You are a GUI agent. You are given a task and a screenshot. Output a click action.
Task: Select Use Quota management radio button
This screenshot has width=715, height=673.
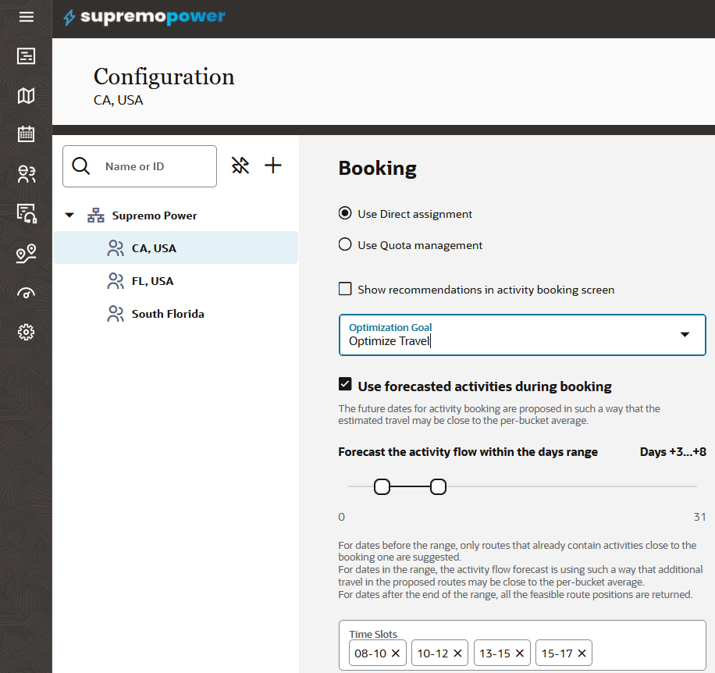pos(345,244)
